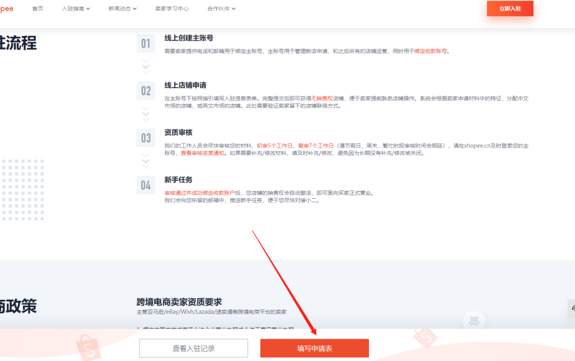Click the step 04 number badge
This screenshot has height=361, width=575.
tap(145, 185)
